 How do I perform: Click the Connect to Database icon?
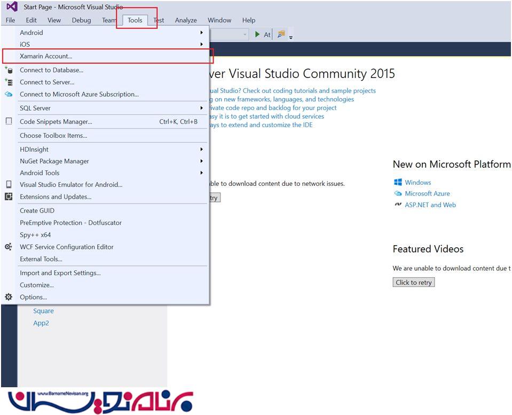pyautogui.click(x=9, y=70)
